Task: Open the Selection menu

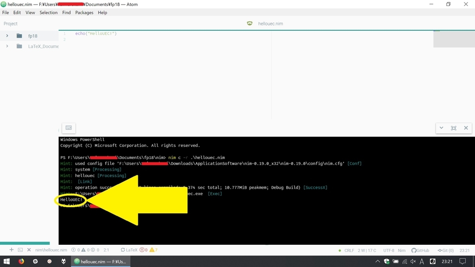Action: [48, 13]
